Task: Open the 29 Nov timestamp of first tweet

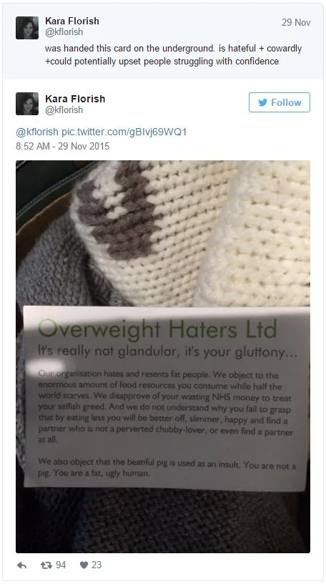Action: pyautogui.click(x=296, y=22)
